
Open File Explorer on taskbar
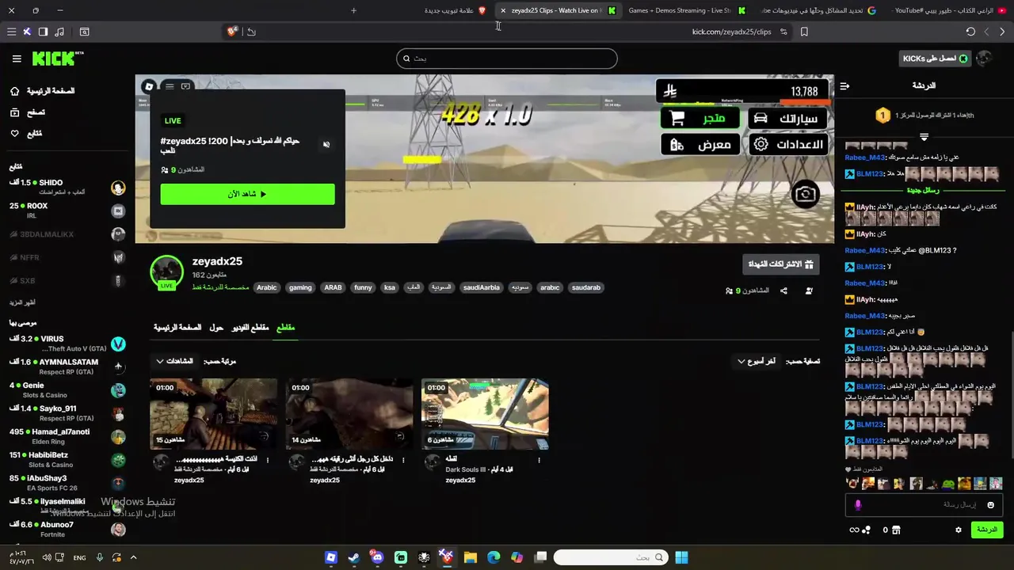(x=470, y=557)
